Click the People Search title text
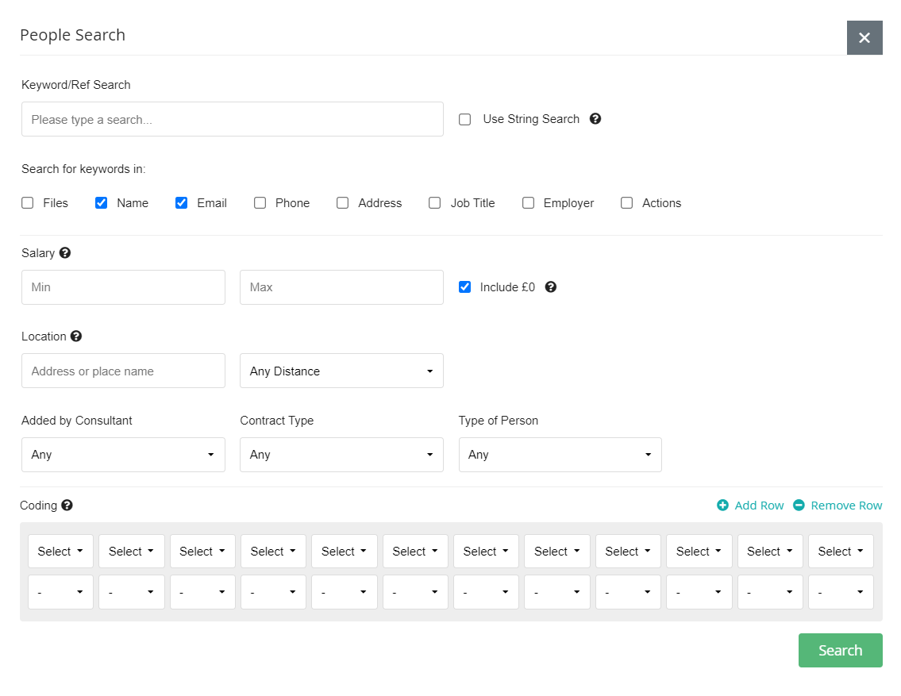The height and width of the screenshot is (696, 901). (72, 35)
